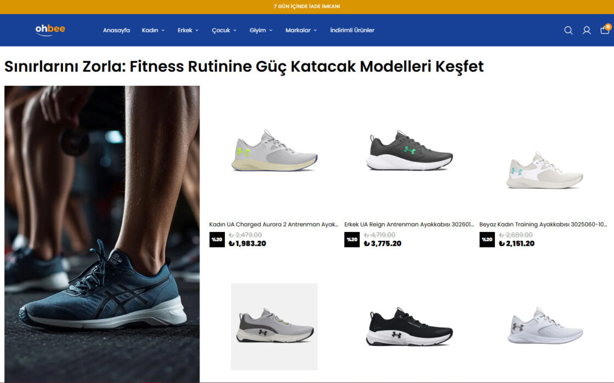Open the search magnifier icon

(568, 31)
